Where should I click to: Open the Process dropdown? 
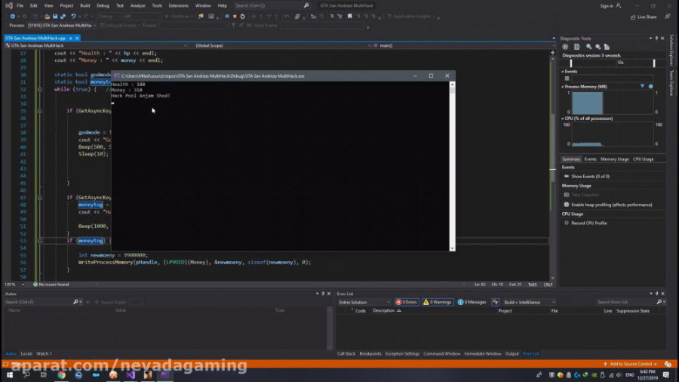[62, 26]
